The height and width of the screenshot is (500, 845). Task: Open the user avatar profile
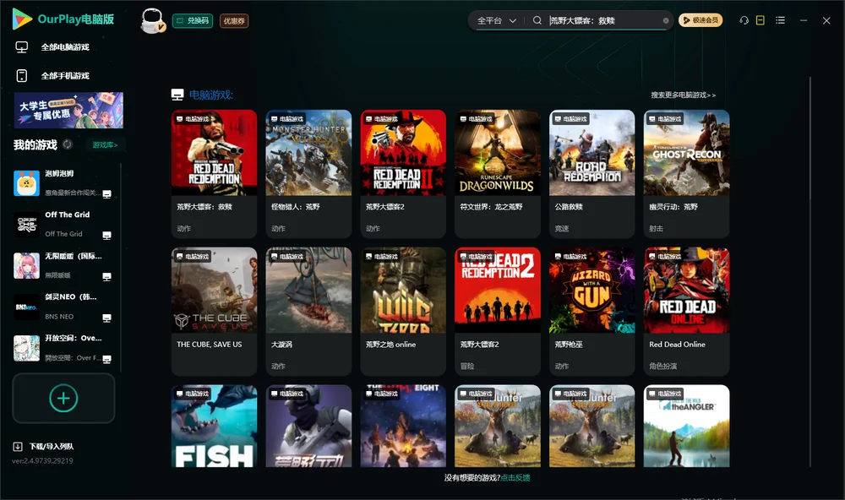[x=152, y=21]
